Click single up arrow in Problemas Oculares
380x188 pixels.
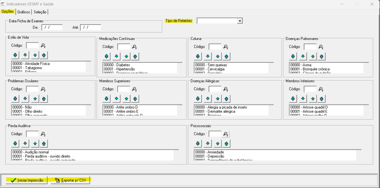coord(35,98)
